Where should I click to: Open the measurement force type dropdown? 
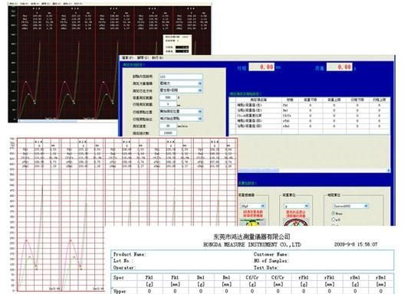pos(181,83)
